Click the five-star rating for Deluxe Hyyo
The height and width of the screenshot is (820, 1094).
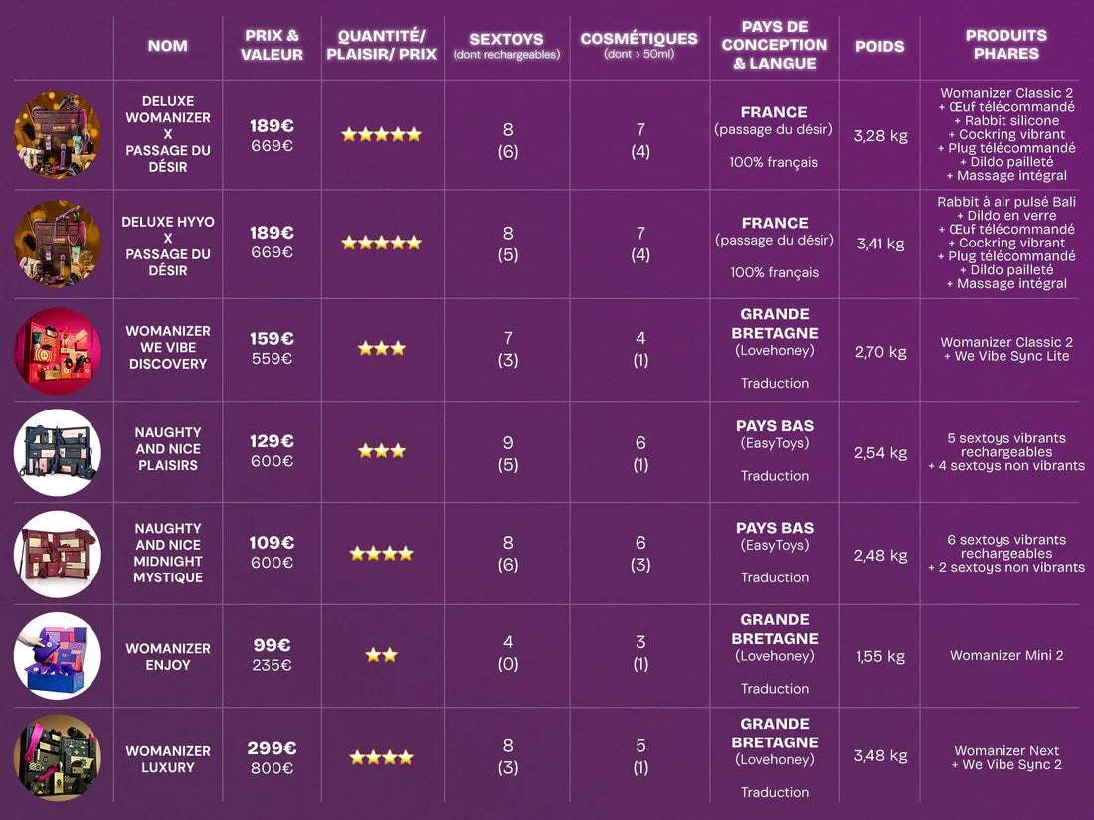[x=382, y=242]
